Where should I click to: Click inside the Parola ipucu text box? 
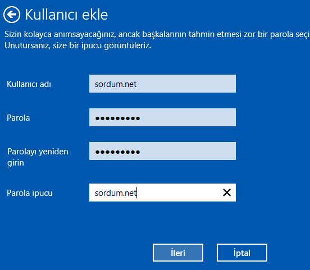[162, 193]
